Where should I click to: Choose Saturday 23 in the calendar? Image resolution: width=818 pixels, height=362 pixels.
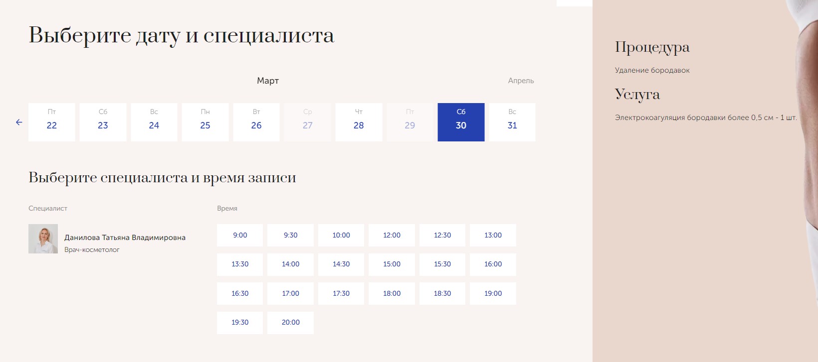(103, 122)
